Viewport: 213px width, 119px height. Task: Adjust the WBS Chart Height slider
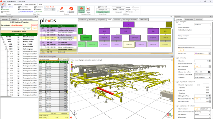(135, 10)
